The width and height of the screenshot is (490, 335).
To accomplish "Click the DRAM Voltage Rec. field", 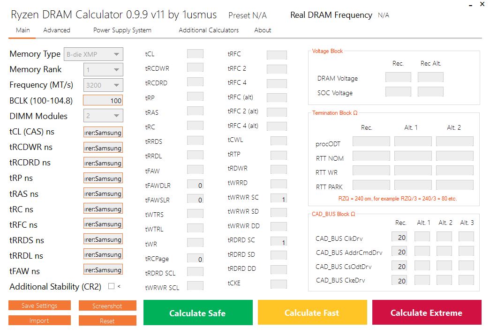I will [398, 77].
